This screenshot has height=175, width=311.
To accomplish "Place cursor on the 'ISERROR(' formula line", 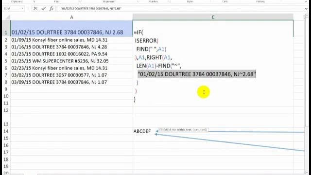I will tap(147, 41).
